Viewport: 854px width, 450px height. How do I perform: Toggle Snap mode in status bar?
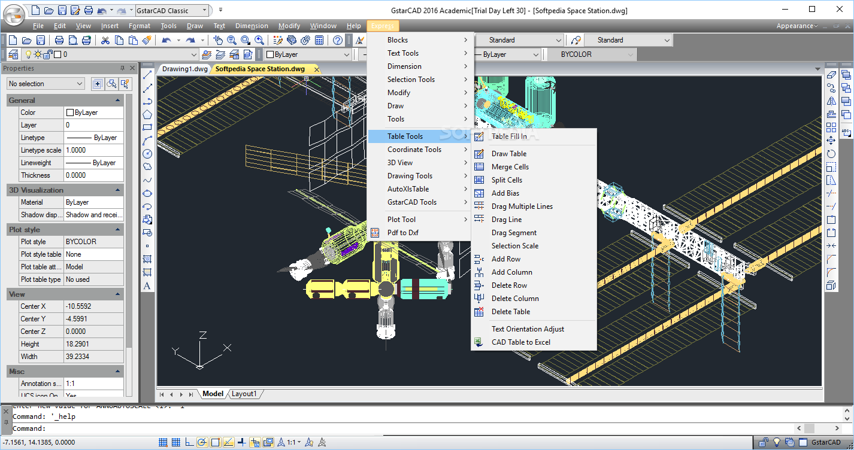coord(163,443)
